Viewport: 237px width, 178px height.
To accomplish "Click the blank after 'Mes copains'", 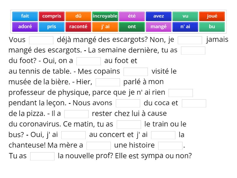I will (x=136, y=71).
